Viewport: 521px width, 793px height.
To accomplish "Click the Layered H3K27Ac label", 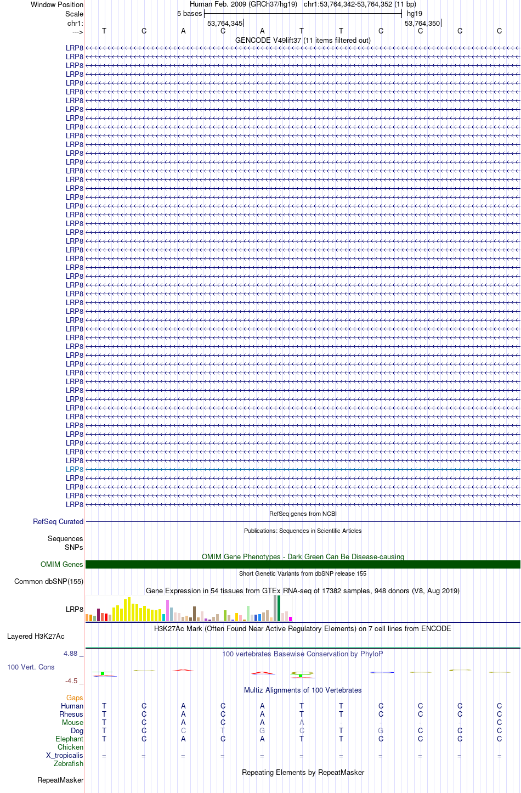I will click(36, 637).
